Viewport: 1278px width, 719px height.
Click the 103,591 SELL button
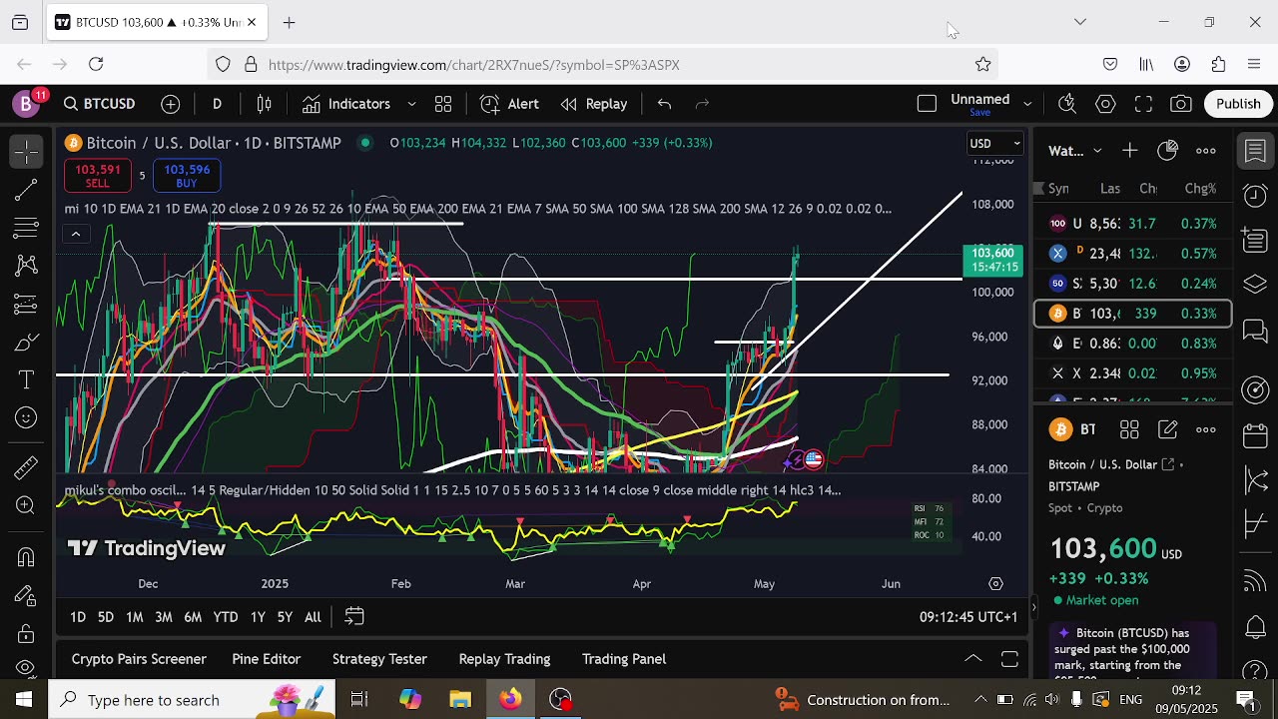(98, 176)
